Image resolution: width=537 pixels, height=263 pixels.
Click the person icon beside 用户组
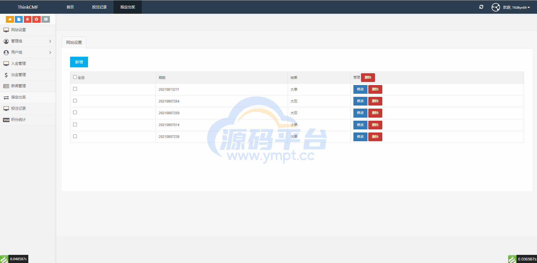(6, 52)
